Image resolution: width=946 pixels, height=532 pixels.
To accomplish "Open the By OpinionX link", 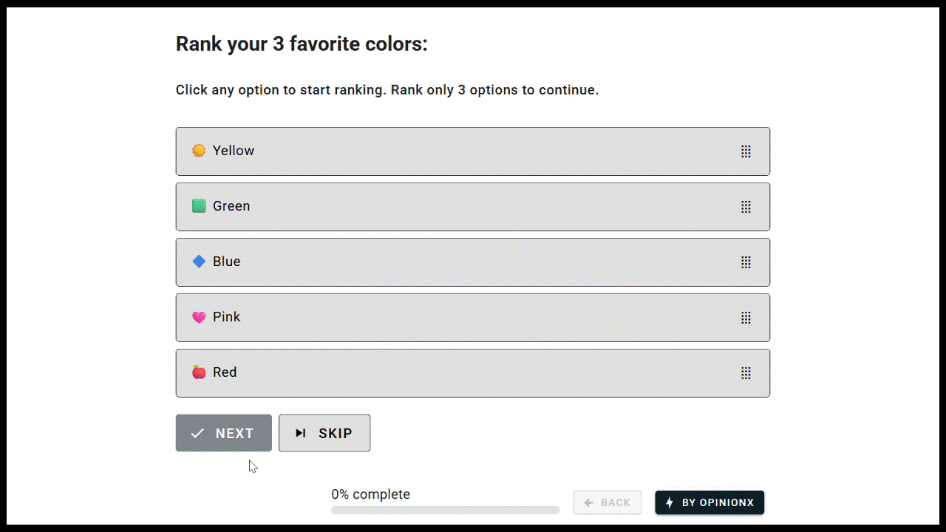I will [709, 502].
